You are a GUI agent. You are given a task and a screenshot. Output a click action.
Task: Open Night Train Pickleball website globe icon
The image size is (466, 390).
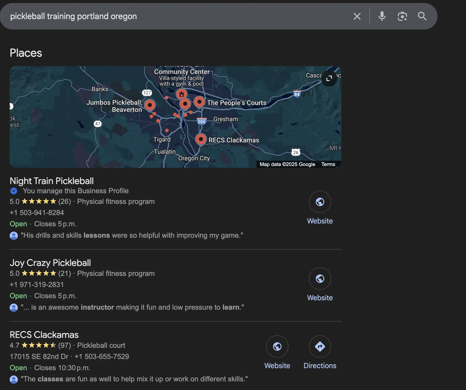320,202
